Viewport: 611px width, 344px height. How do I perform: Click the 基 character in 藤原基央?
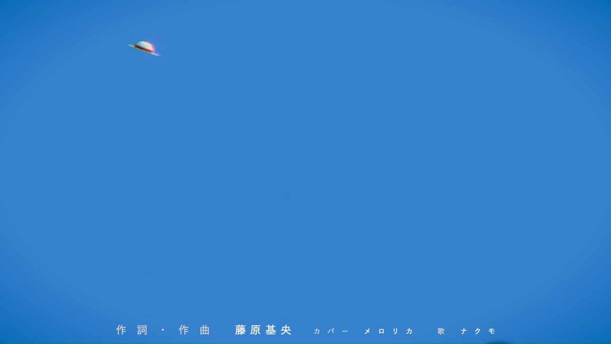271,330
